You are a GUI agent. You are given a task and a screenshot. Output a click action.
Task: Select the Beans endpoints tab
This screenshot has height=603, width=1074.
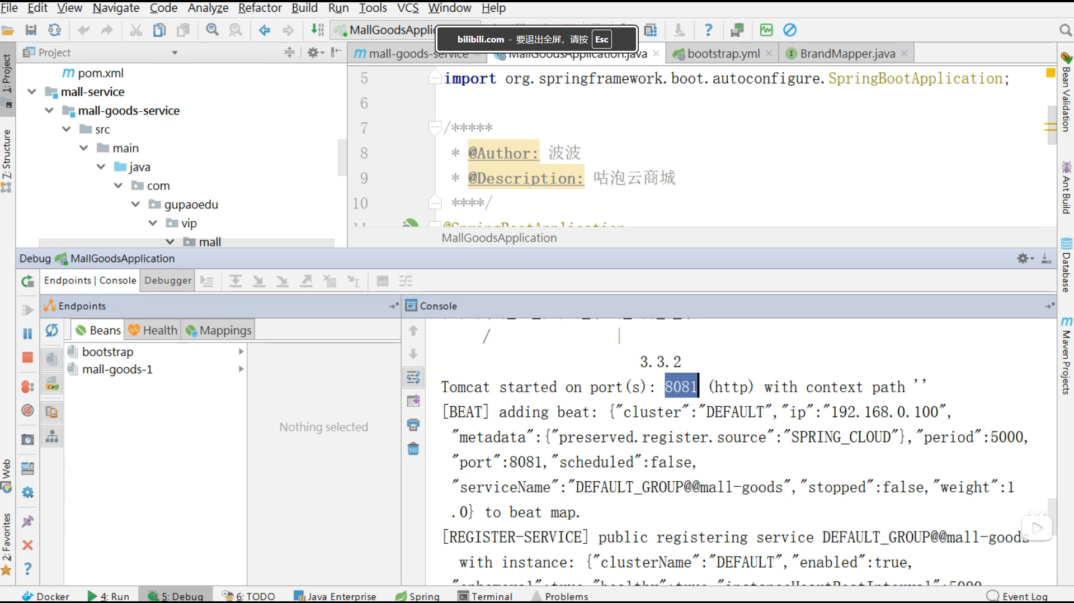coord(98,330)
